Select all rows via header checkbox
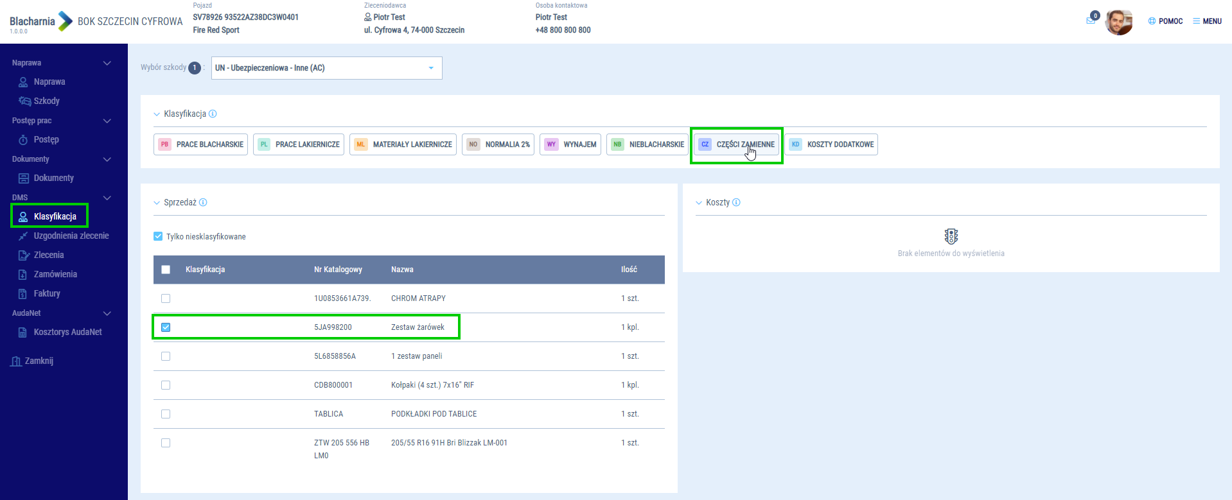 pyautogui.click(x=166, y=270)
